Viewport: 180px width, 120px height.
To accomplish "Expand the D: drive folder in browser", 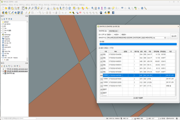I will [1, 30].
